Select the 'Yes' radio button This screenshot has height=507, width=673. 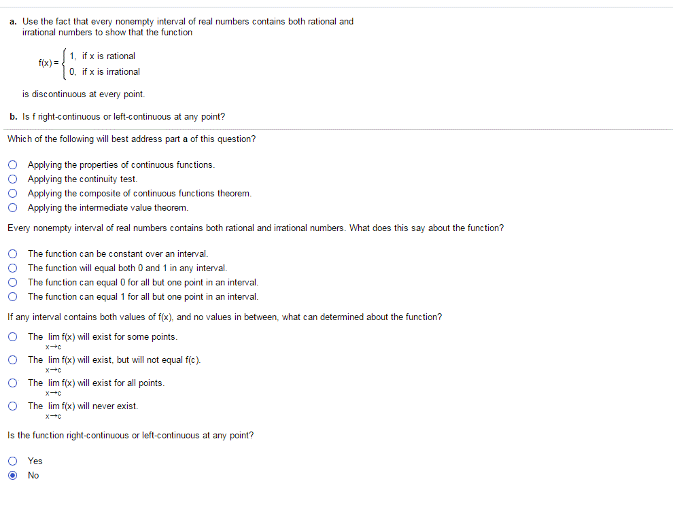point(13,461)
